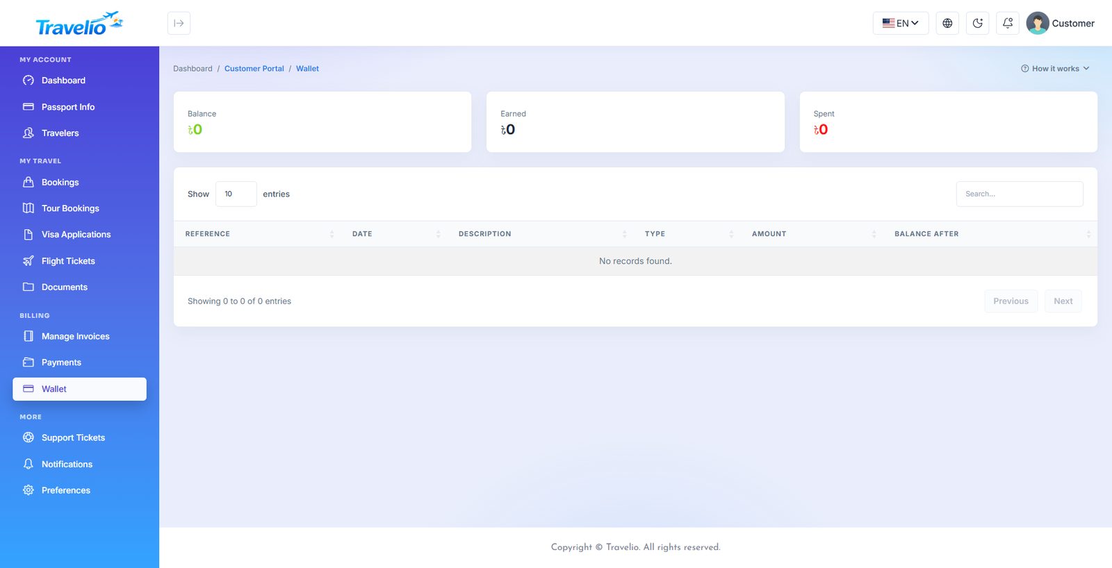
Task: Sort by the Description column
Action: [x=541, y=234]
